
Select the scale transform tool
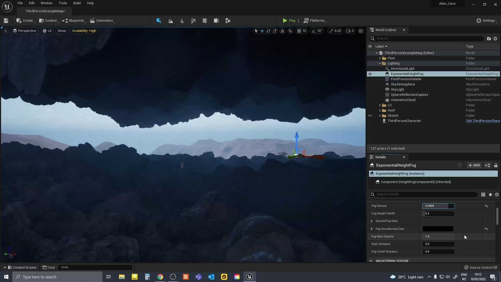tap(275, 31)
